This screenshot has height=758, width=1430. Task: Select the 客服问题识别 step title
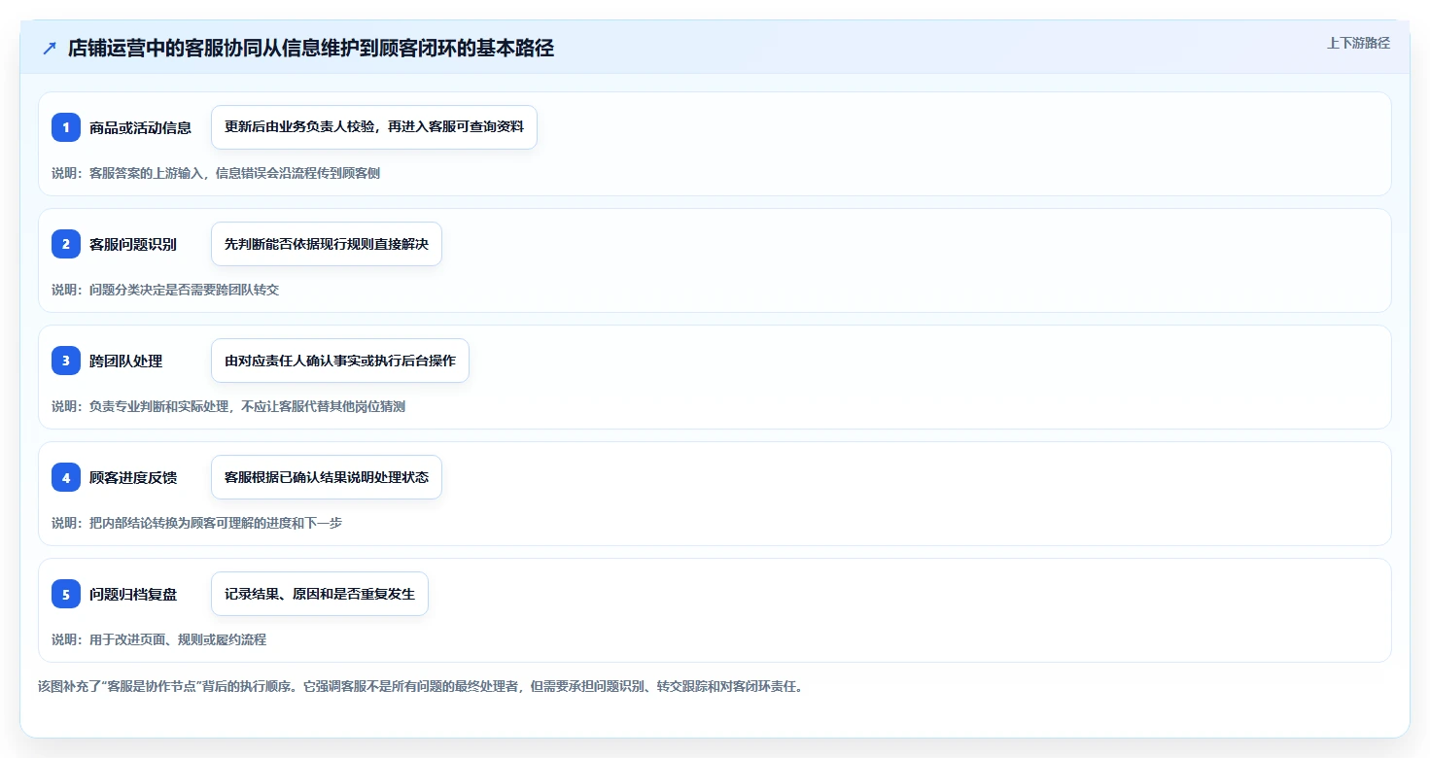click(133, 244)
